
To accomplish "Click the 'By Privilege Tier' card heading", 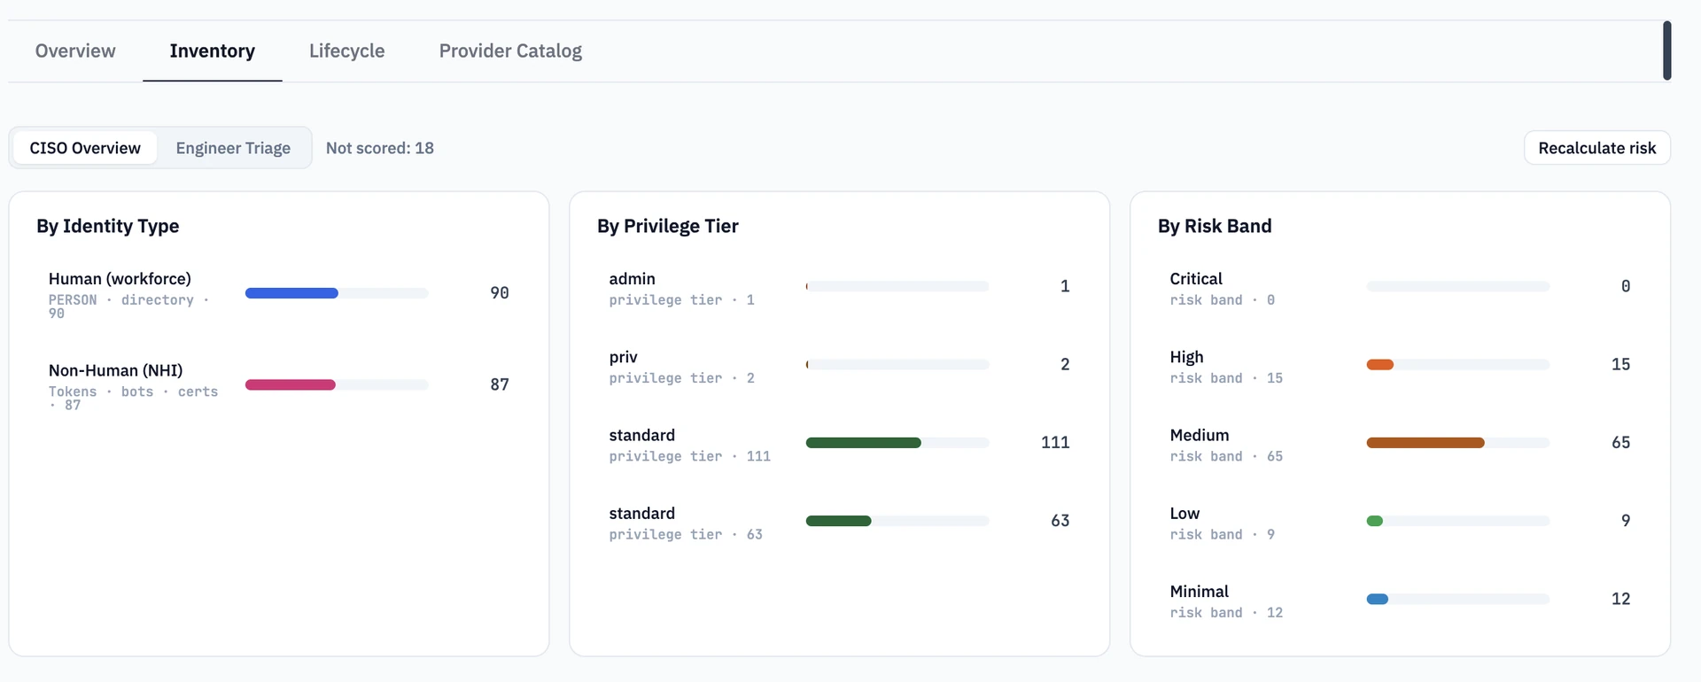I will (x=668, y=226).
